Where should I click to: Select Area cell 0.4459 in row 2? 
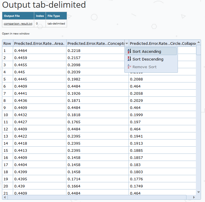40,58
